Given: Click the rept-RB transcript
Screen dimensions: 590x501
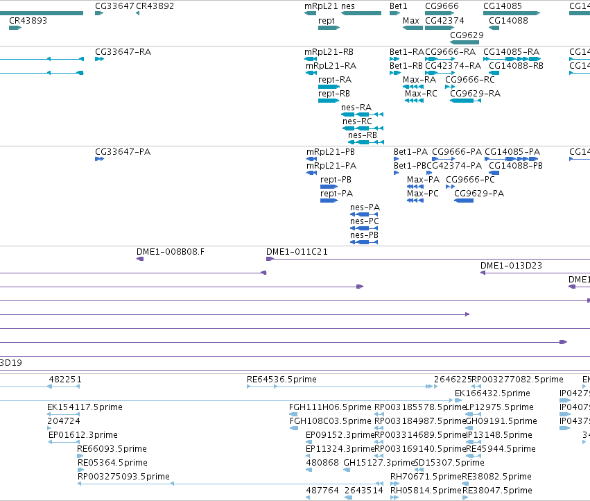Looking at the screenshot, I should [329, 101].
